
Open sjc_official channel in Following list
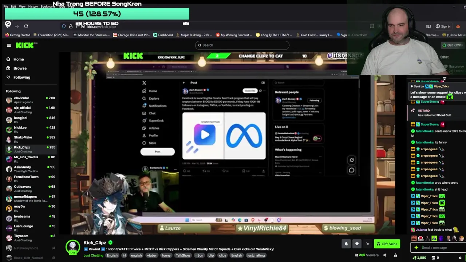point(31,110)
